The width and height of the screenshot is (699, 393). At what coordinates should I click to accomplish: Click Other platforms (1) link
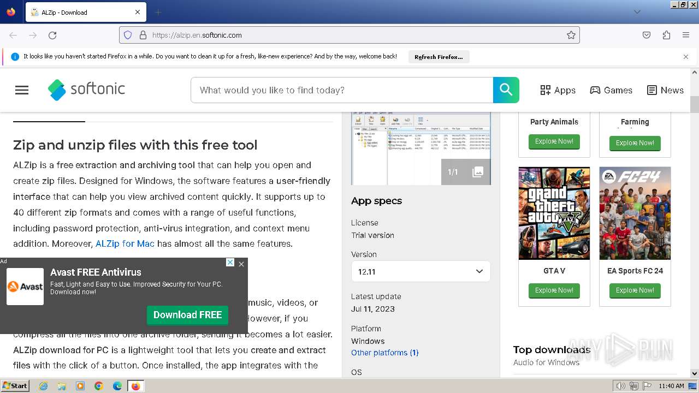point(385,353)
